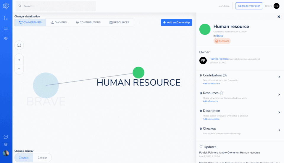Expand the Description section chevron

[279, 112]
